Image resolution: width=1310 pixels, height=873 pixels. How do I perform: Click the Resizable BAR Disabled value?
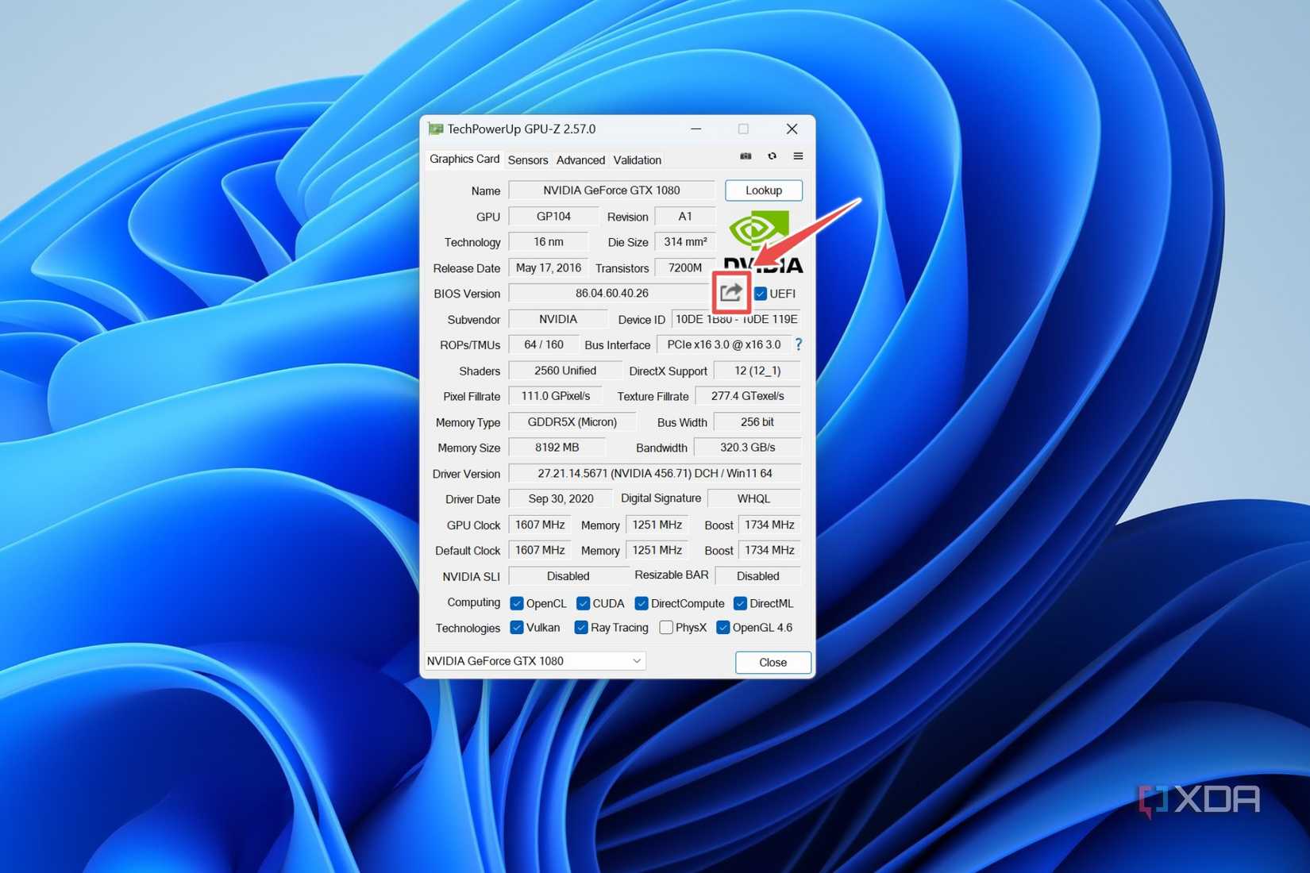(757, 576)
